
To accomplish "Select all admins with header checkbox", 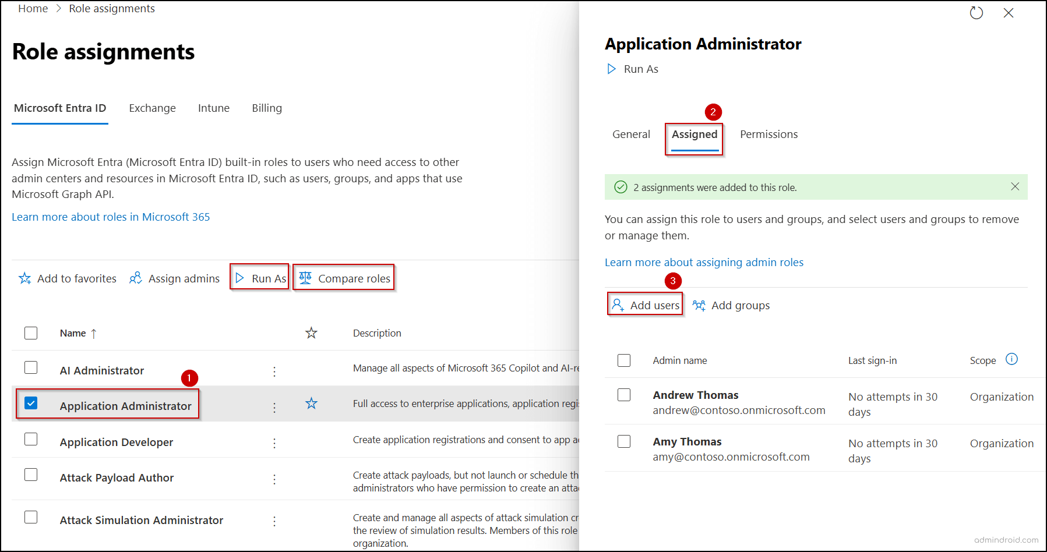I will tap(623, 360).
